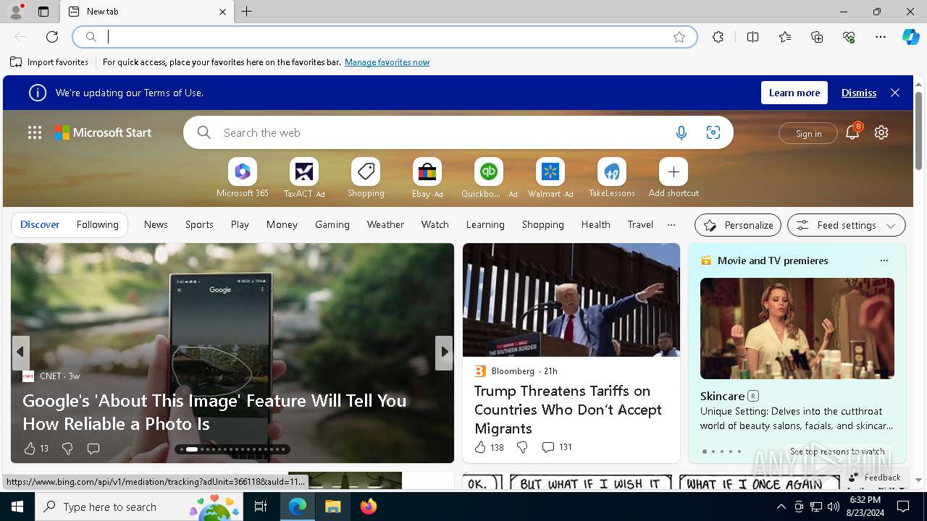This screenshot has height=521, width=927.
Task: Open Ebay ad shortcut
Action: [427, 178]
